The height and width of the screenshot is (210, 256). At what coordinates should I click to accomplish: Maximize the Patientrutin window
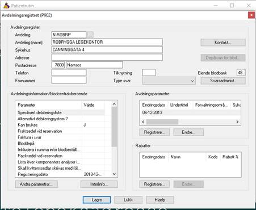coord(232,6)
